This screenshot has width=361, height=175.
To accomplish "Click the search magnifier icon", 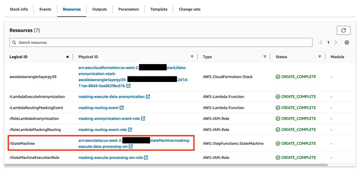I will coord(14,43).
